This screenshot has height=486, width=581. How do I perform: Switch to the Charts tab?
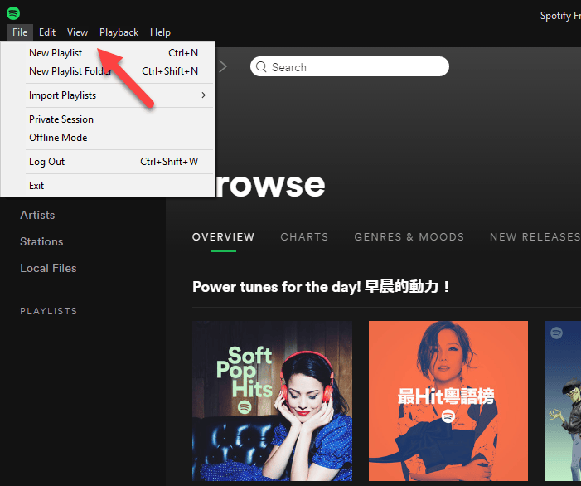[304, 237]
